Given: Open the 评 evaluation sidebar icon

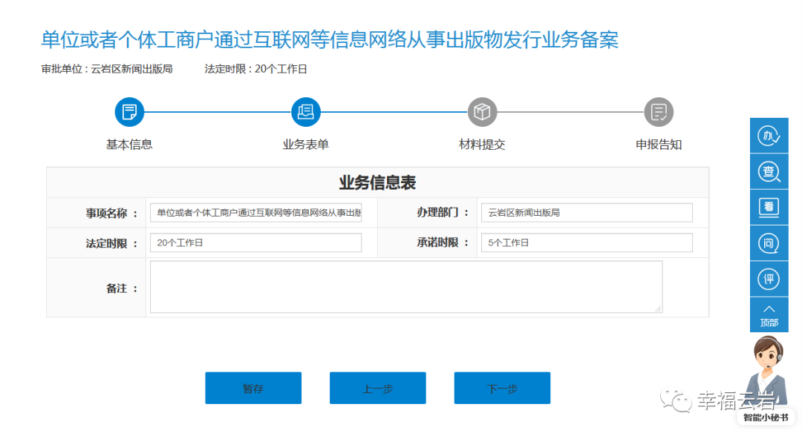Looking at the screenshot, I should tap(769, 278).
